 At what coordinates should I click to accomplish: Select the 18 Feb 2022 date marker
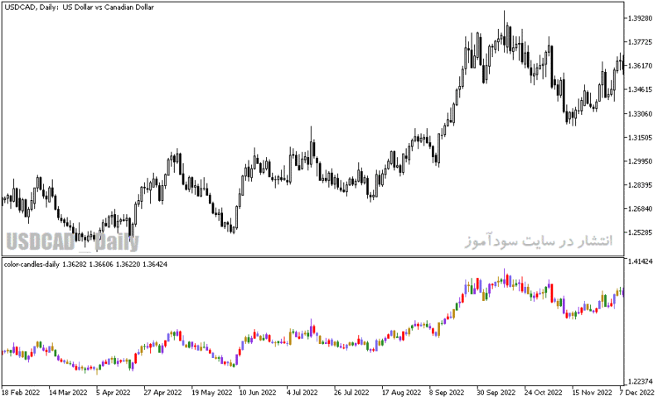21,393
